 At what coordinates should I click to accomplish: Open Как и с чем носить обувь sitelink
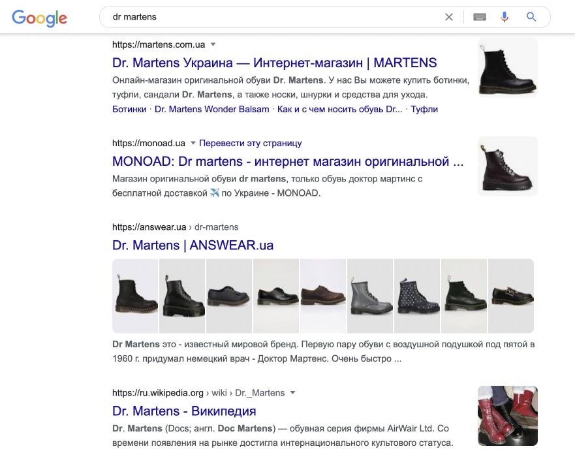[339, 109]
